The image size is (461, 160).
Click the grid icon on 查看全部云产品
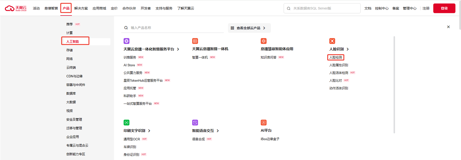(232, 28)
